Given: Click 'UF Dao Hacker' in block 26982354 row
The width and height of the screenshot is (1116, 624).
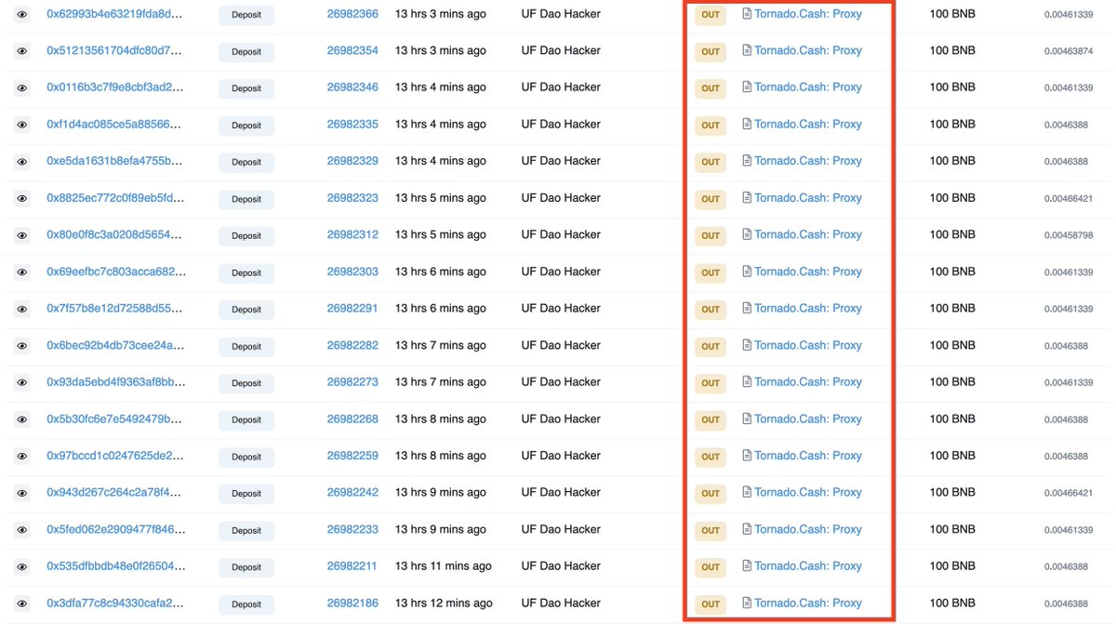Looking at the screenshot, I should click(x=561, y=50).
